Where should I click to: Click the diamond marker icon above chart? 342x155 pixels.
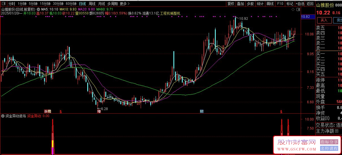293,9
